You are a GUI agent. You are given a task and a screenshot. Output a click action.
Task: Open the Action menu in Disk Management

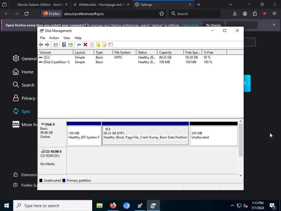click(54, 38)
